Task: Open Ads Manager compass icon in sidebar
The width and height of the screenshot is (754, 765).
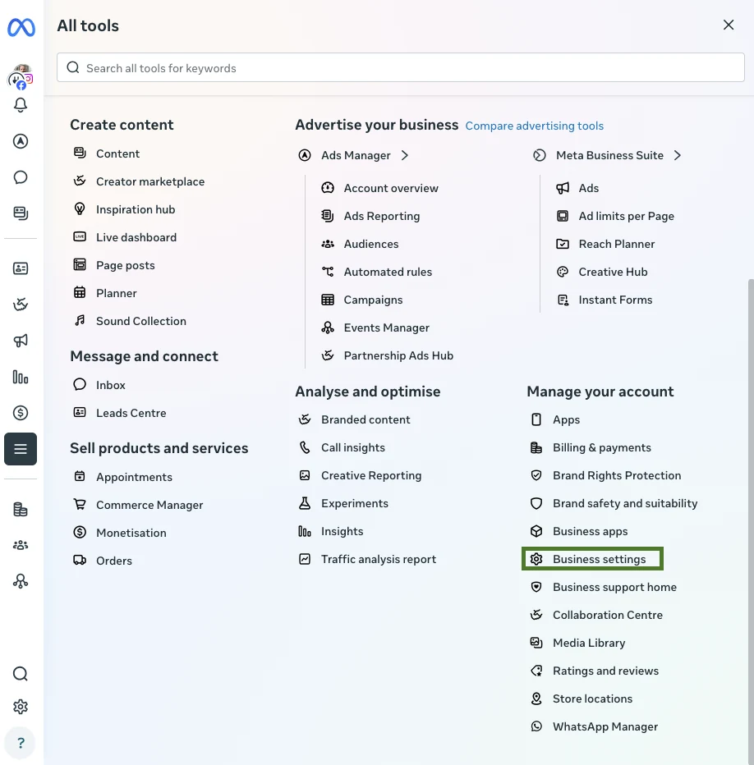Action: (x=21, y=141)
